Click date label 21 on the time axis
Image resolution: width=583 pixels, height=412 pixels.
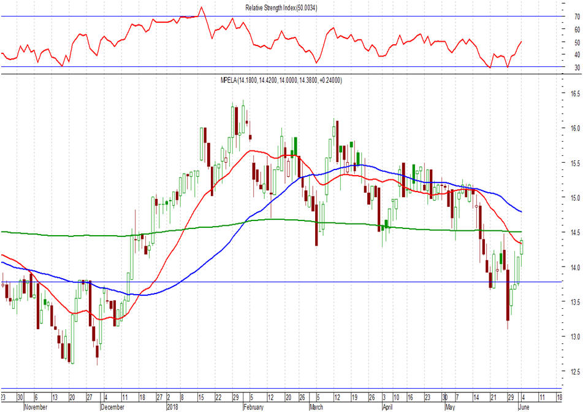click(493, 397)
